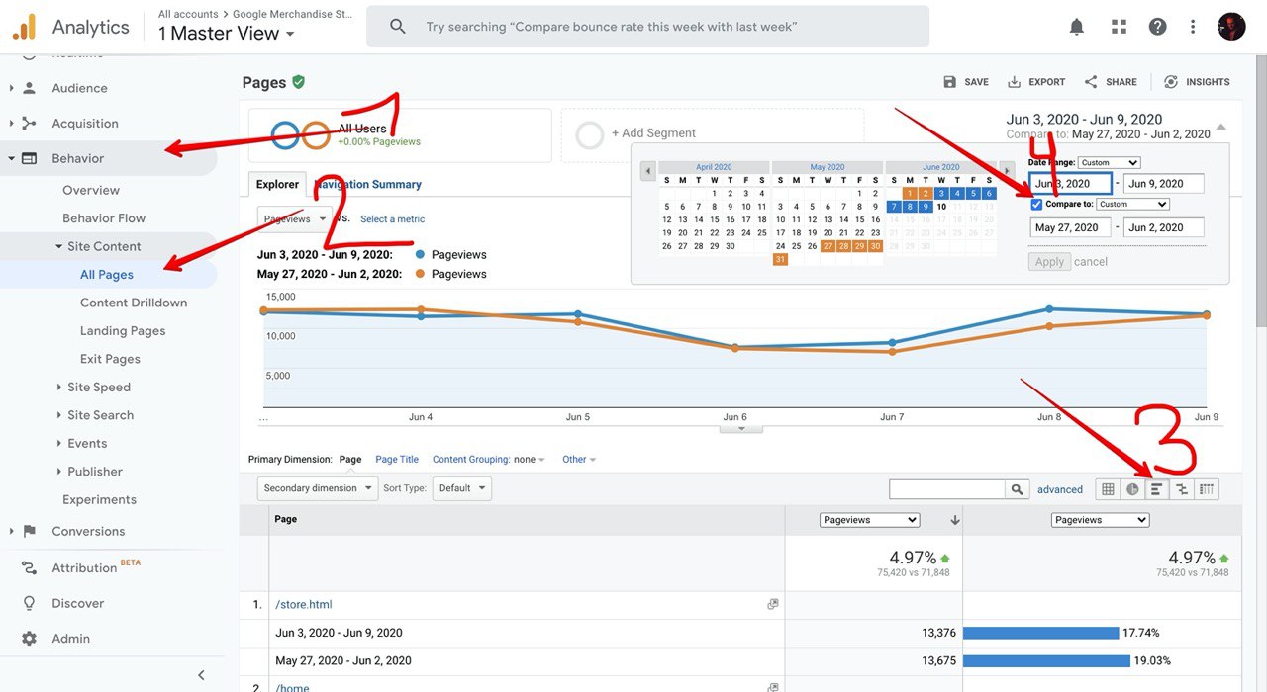The image size is (1267, 692).
Task: Open the 1 Master View selector
Action: tap(227, 34)
